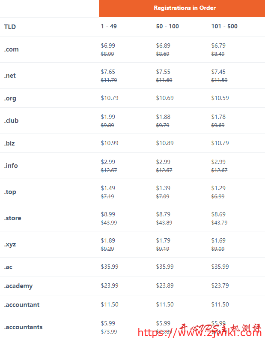Click the .info TLD label
The height and width of the screenshot is (340, 265).
coord(11,166)
